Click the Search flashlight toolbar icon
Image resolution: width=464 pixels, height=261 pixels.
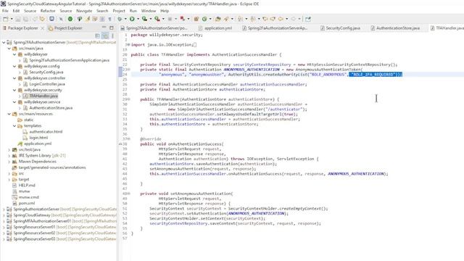pyautogui.click(x=226, y=19)
